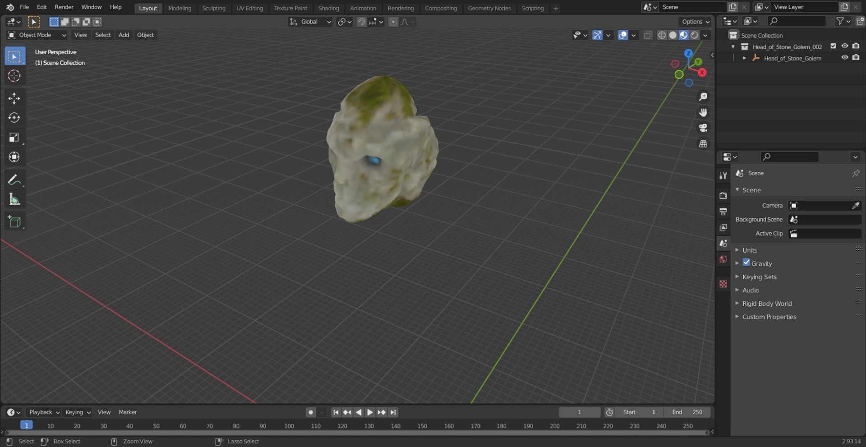The image size is (866, 447).
Task: Exclude Head_of_Stone_Golem_002 collection checkbox
Action: pos(833,46)
